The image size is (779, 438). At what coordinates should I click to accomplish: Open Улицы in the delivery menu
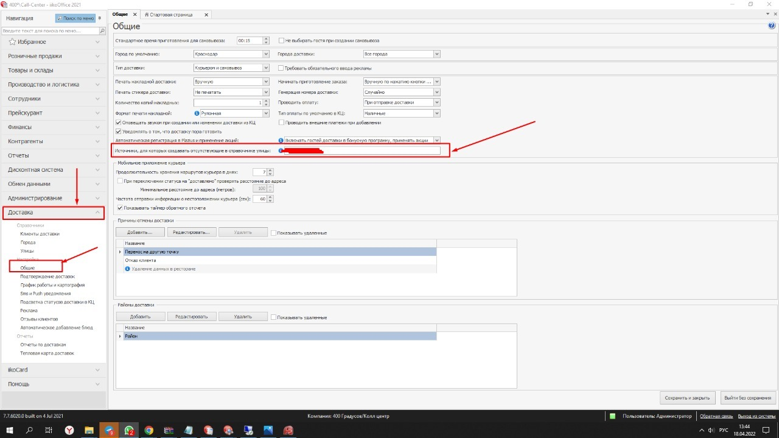[x=27, y=251]
